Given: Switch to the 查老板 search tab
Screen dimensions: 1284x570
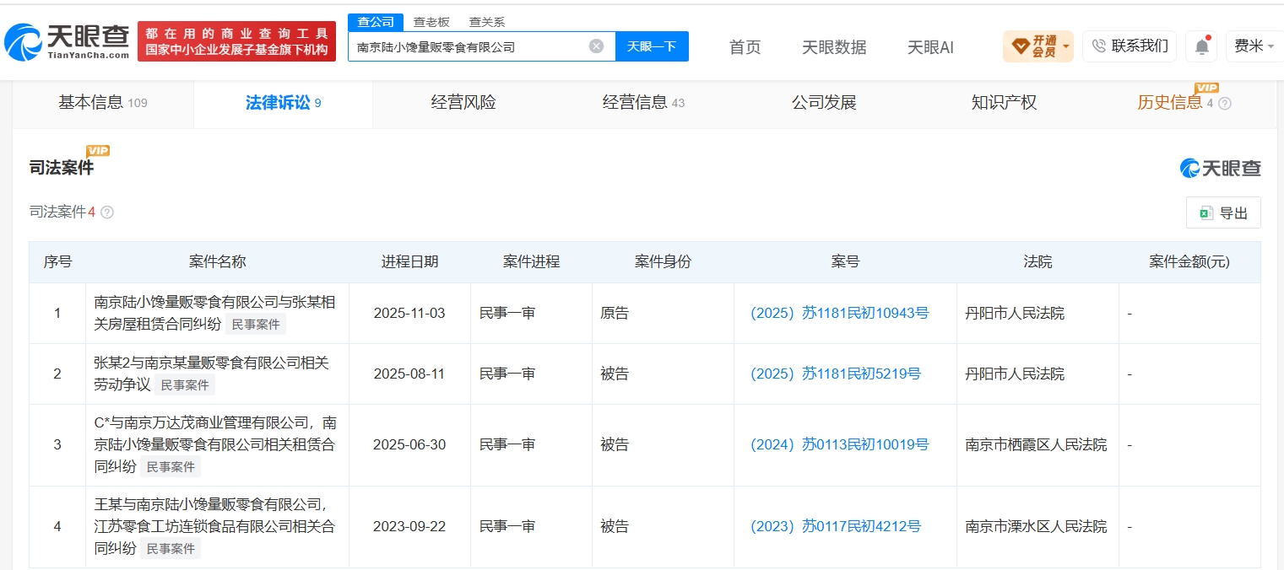Looking at the screenshot, I should coord(431,23).
